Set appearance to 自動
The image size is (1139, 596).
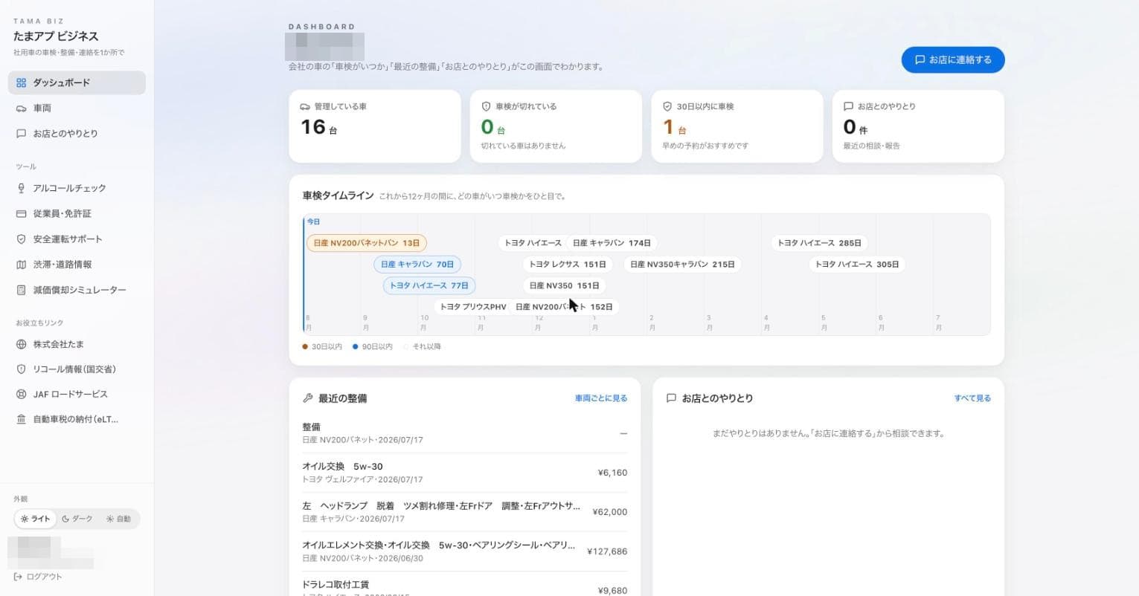118,519
